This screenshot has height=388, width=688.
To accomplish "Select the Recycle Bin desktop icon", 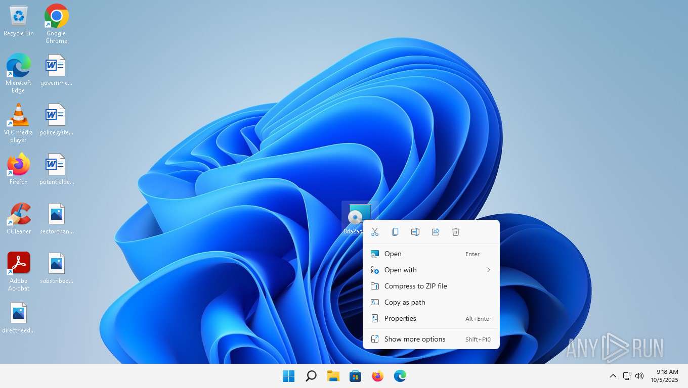I will (x=19, y=21).
